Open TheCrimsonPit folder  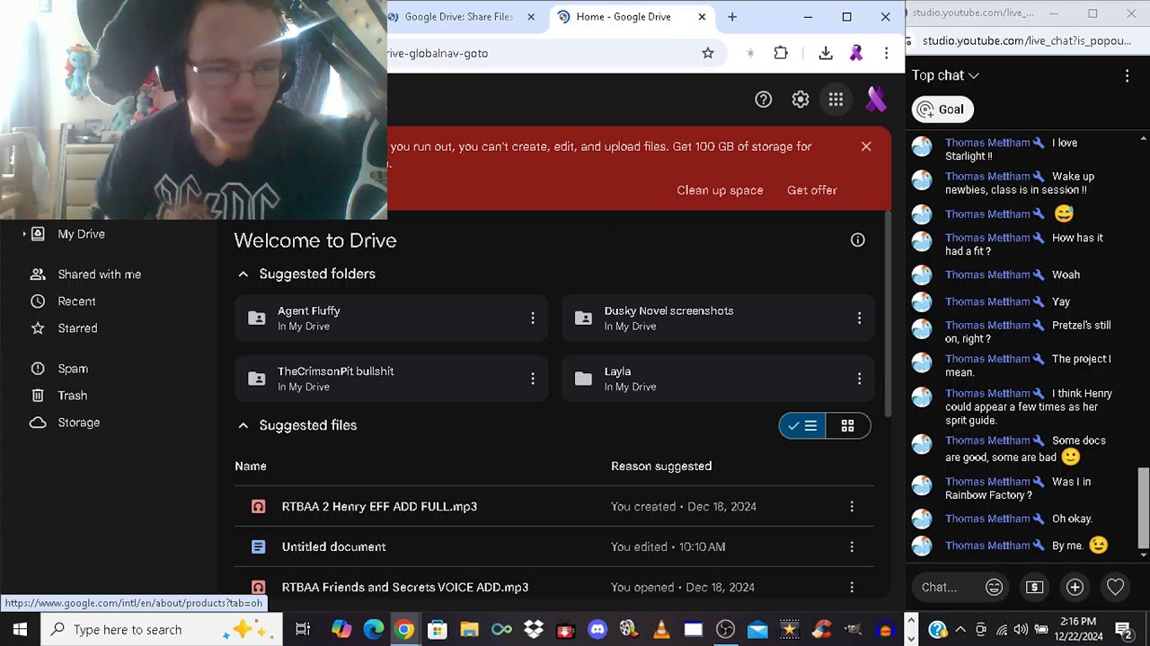tap(391, 379)
